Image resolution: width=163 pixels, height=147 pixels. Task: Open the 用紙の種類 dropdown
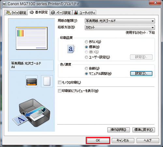pyautogui.click(x=120, y=21)
